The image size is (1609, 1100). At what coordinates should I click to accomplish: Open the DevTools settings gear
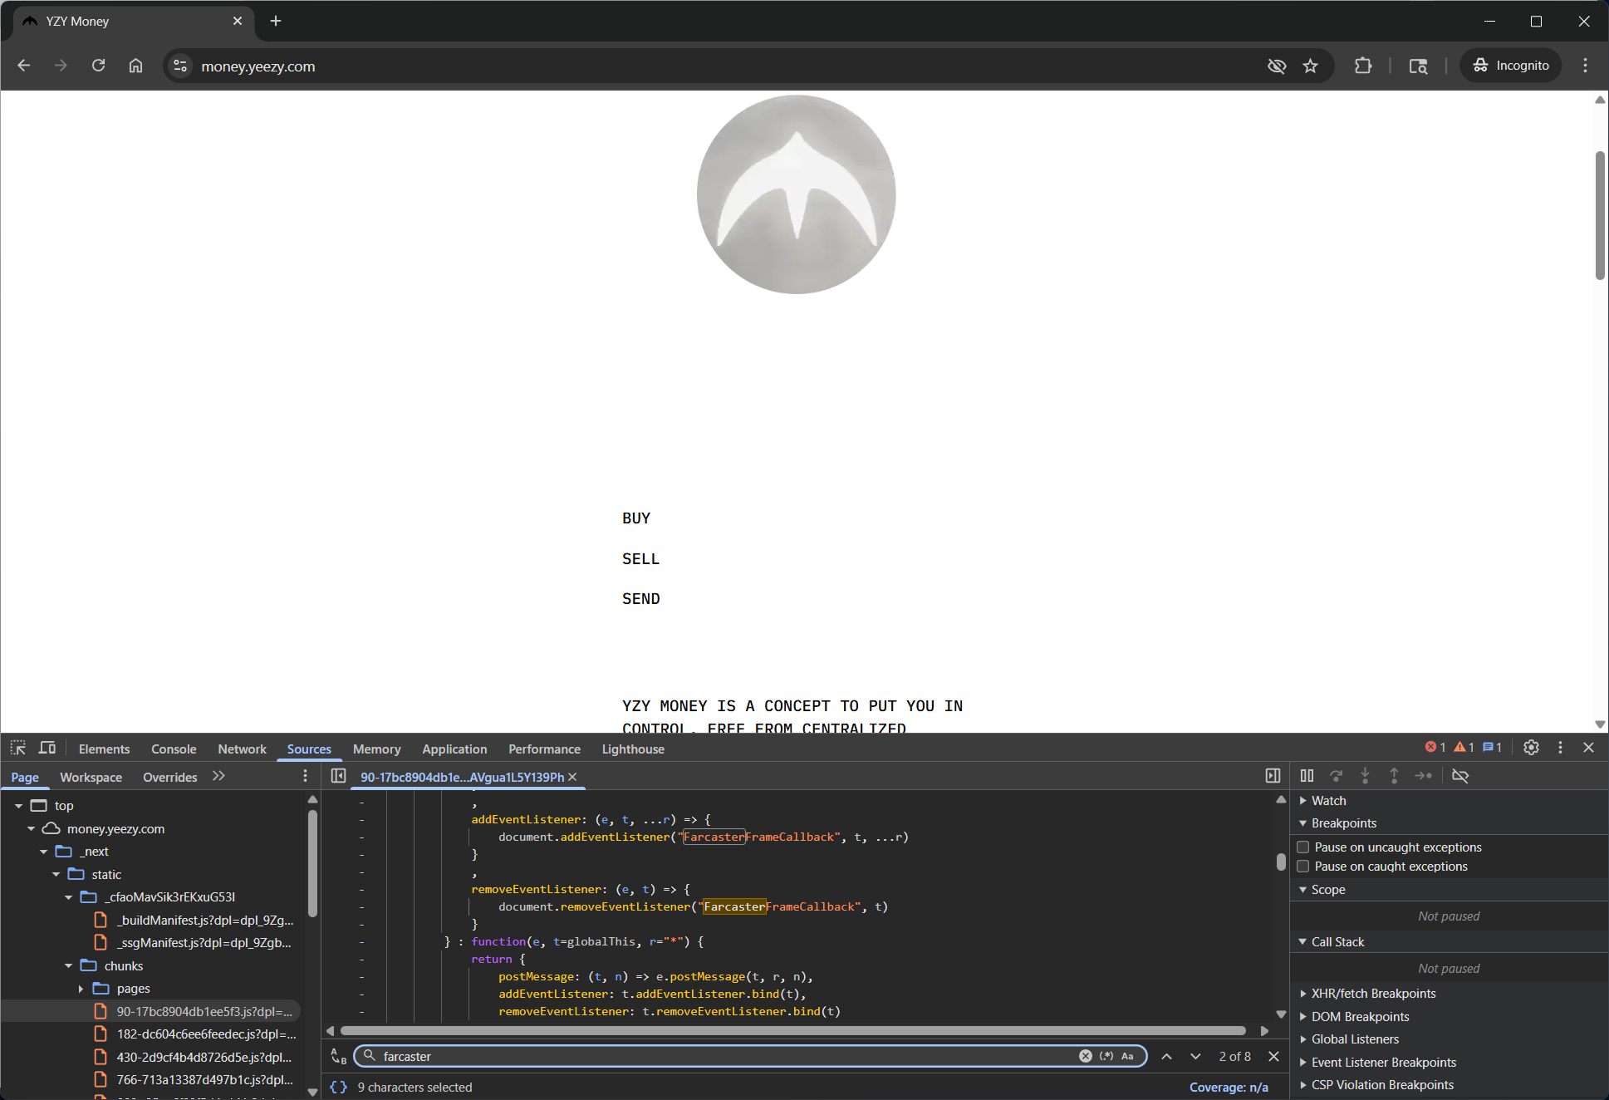pyautogui.click(x=1531, y=748)
